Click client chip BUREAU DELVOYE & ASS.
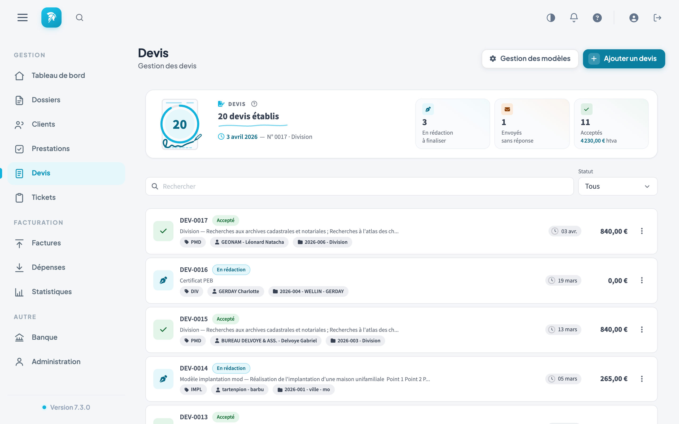The height and width of the screenshot is (424, 679). pyautogui.click(x=266, y=341)
